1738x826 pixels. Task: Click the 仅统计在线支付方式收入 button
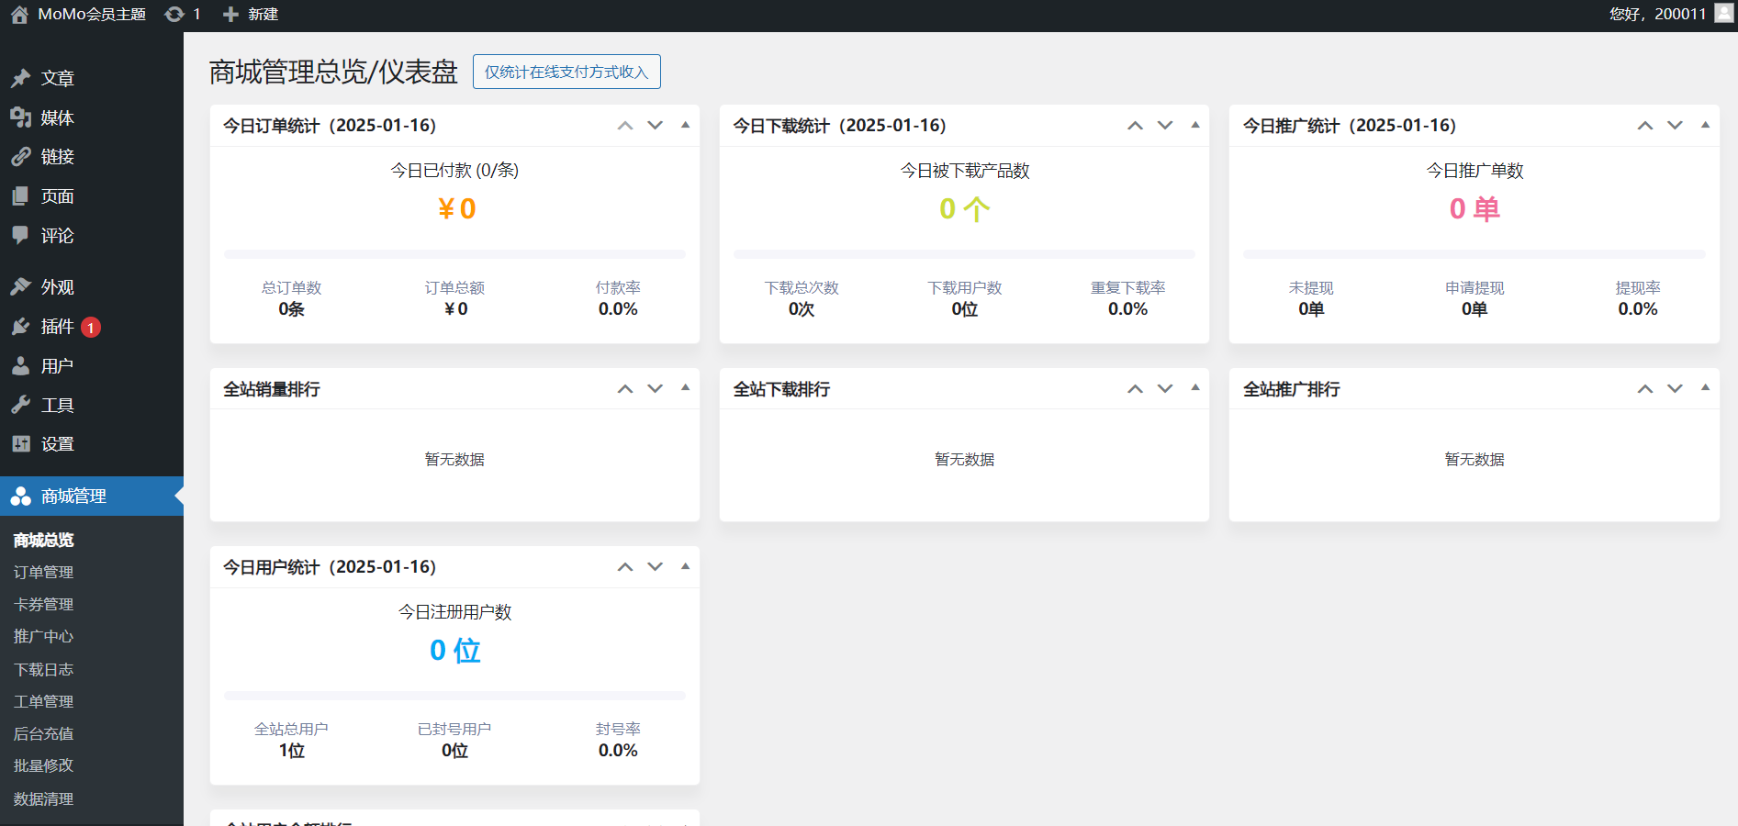pos(566,72)
